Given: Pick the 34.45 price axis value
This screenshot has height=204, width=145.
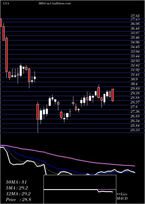Looking at the screenshot, I should click(x=135, y=47).
